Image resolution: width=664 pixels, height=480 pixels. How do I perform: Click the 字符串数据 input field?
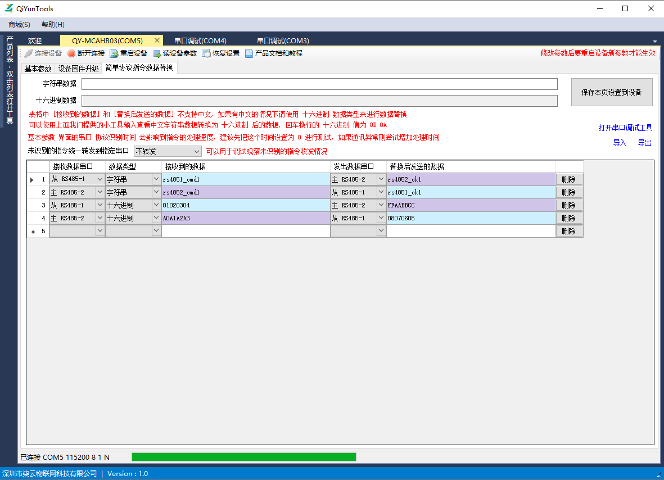pyautogui.click(x=319, y=84)
